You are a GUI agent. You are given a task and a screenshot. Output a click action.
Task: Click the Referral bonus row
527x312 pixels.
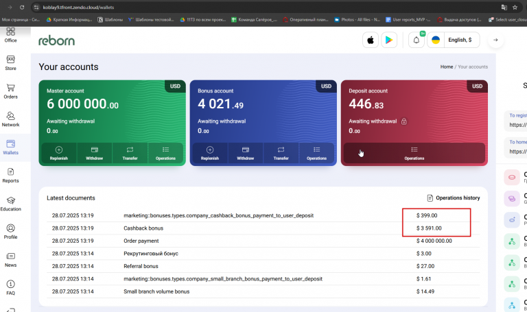[x=263, y=266]
